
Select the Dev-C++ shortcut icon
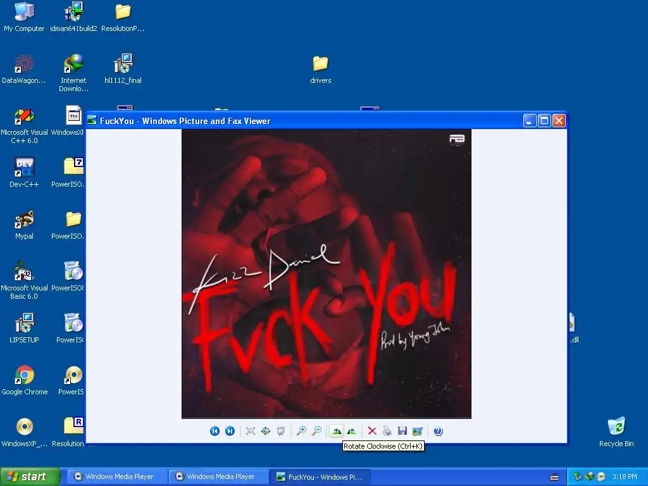24,172
